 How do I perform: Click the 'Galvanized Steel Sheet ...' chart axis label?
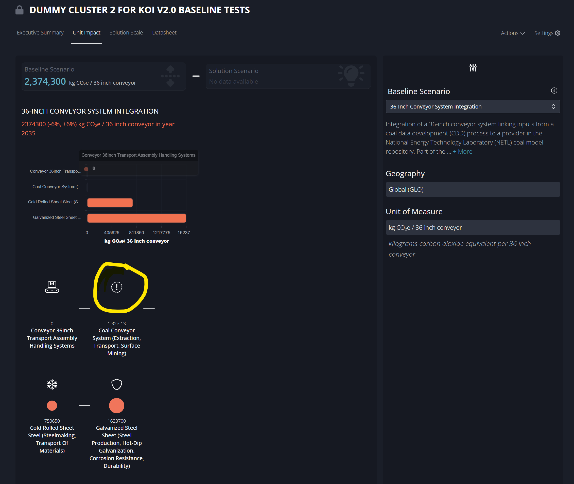(57, 217)
